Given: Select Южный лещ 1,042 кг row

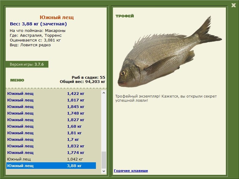Looking at the screenshot, I should tap(51, 159).
